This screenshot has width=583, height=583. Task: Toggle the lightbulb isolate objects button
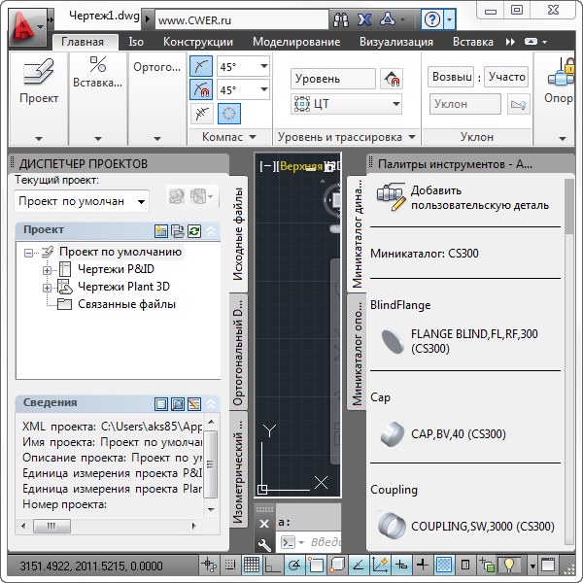508,565
